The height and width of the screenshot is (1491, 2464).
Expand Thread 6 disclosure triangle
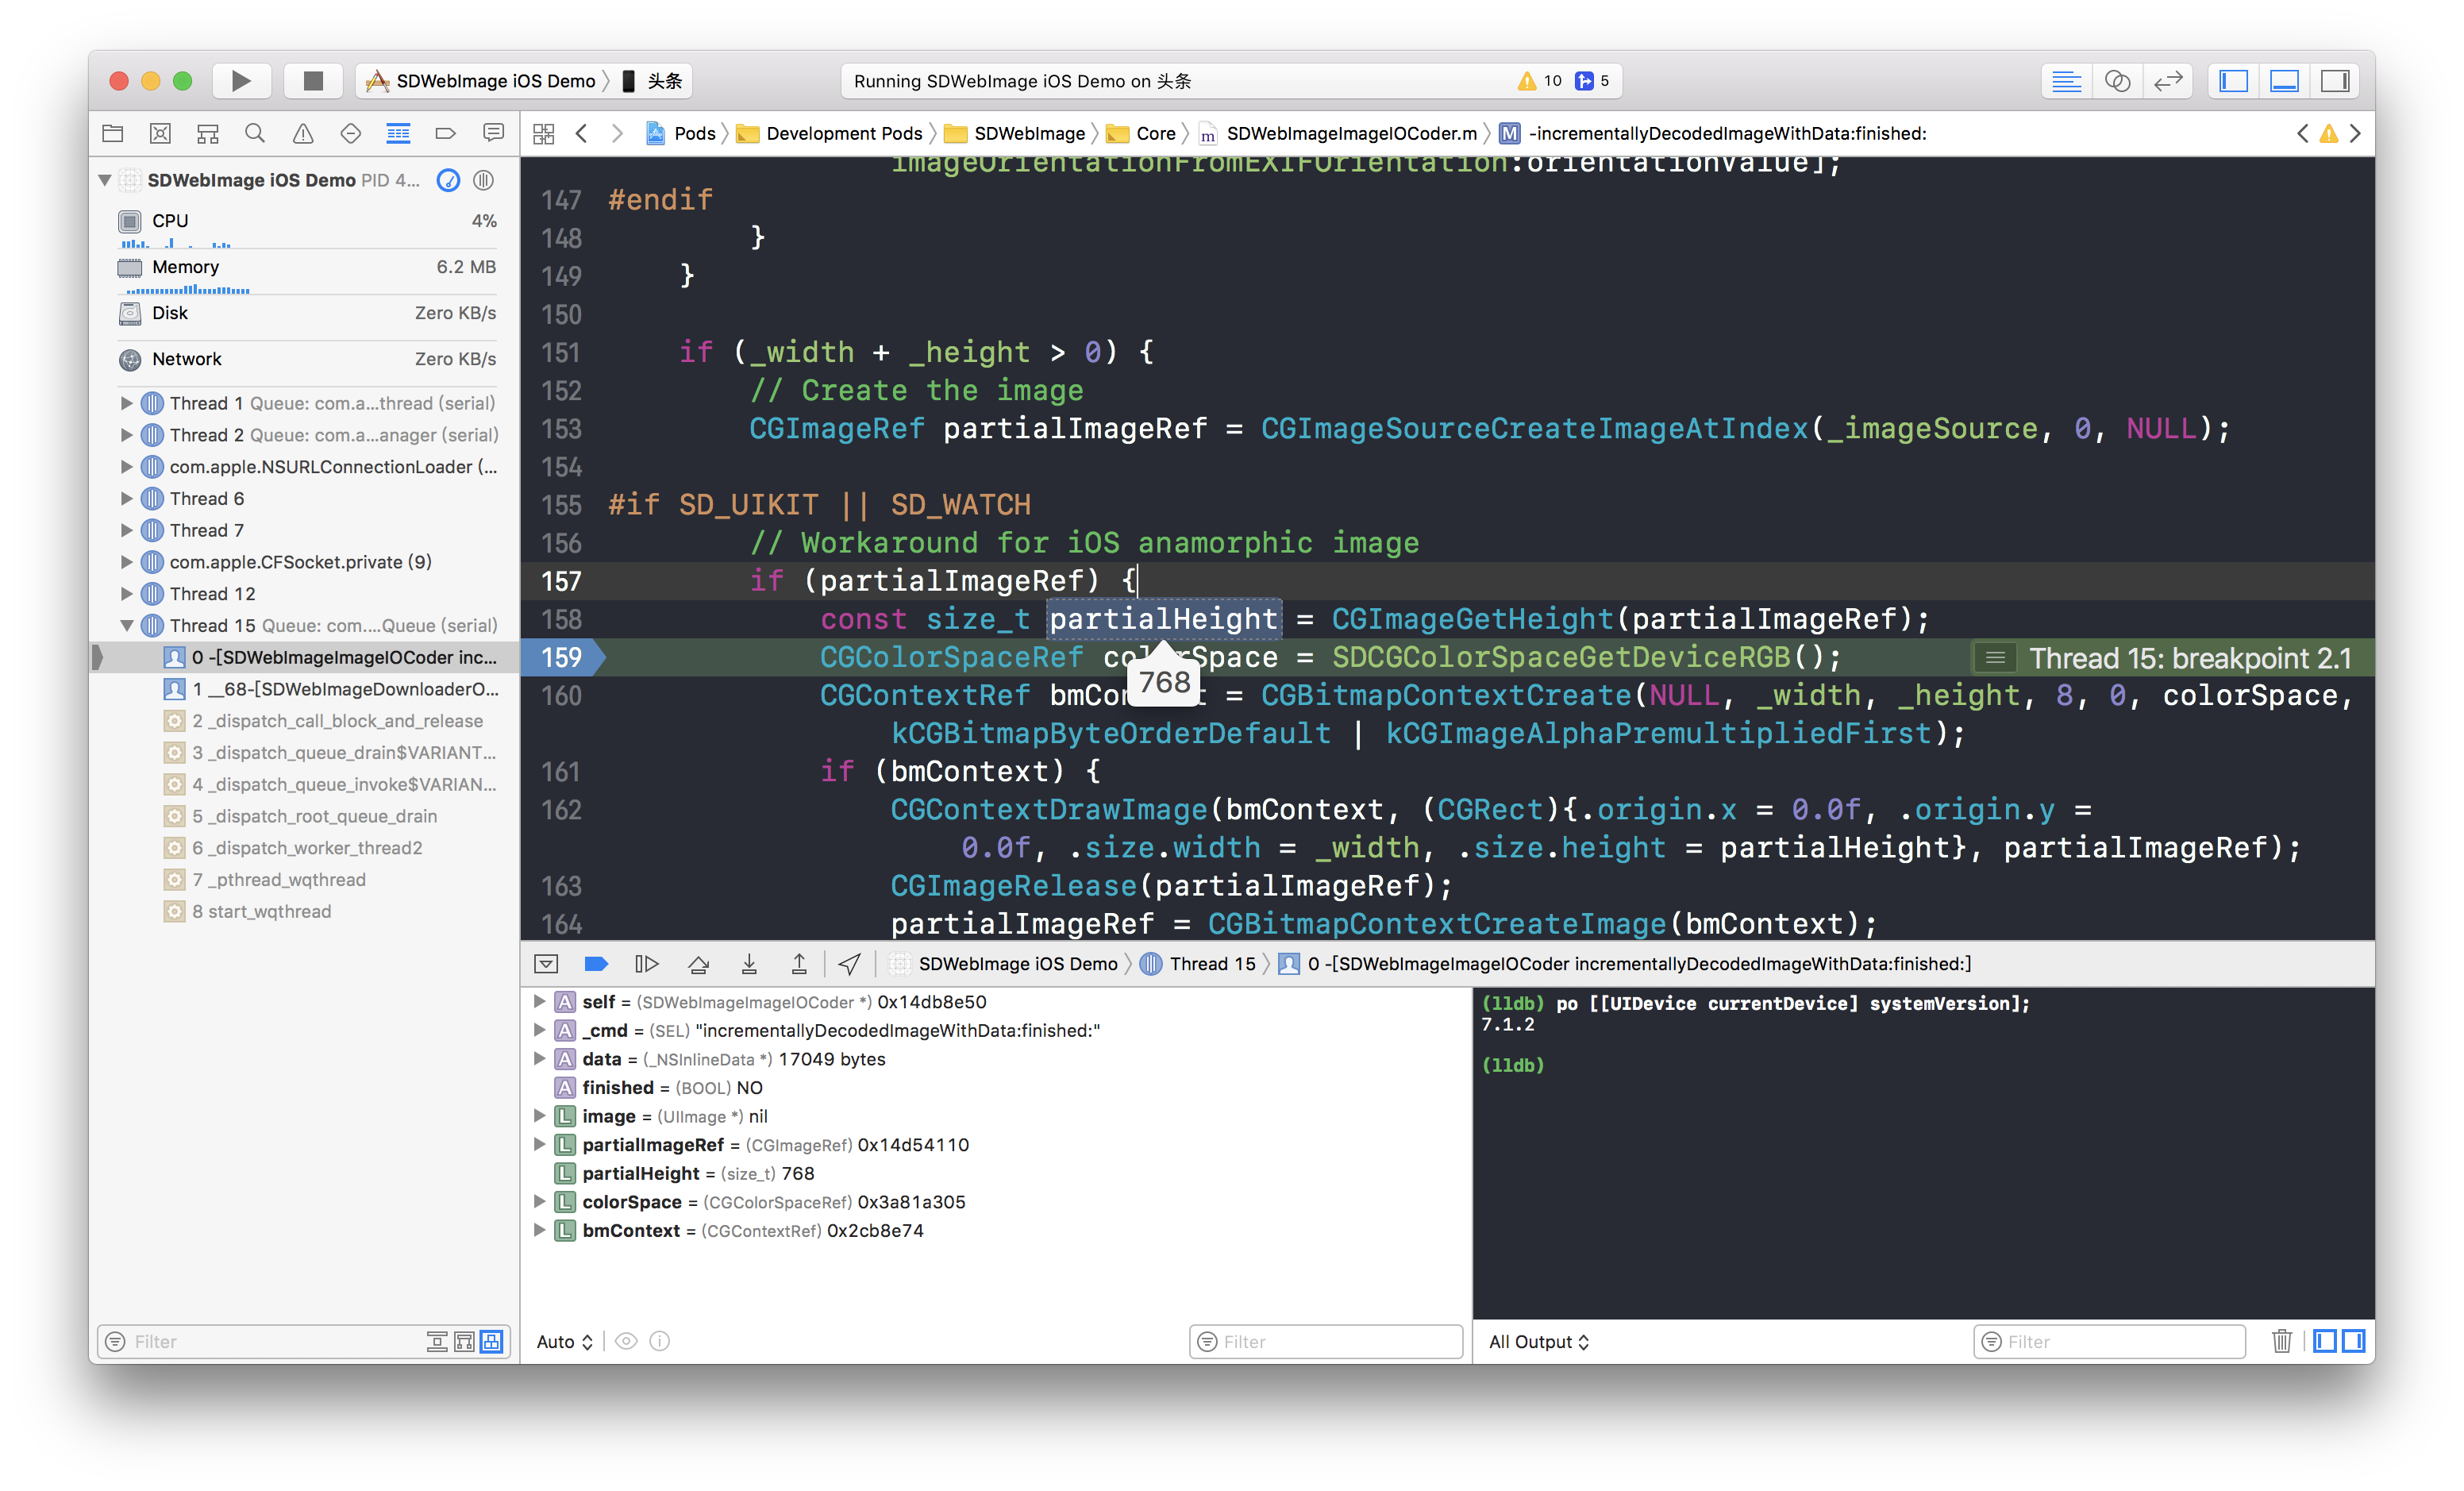click(x=126, y=498)
